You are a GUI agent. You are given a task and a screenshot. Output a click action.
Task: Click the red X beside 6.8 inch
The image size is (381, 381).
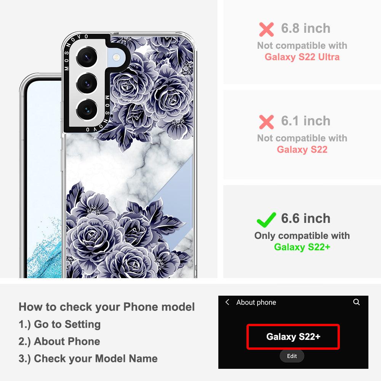266,29
